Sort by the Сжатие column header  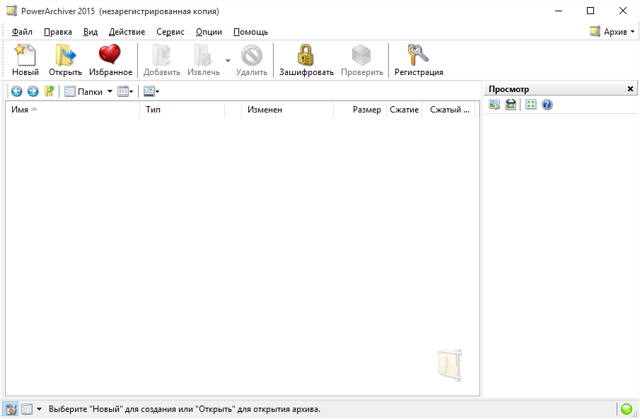(404, 110)
